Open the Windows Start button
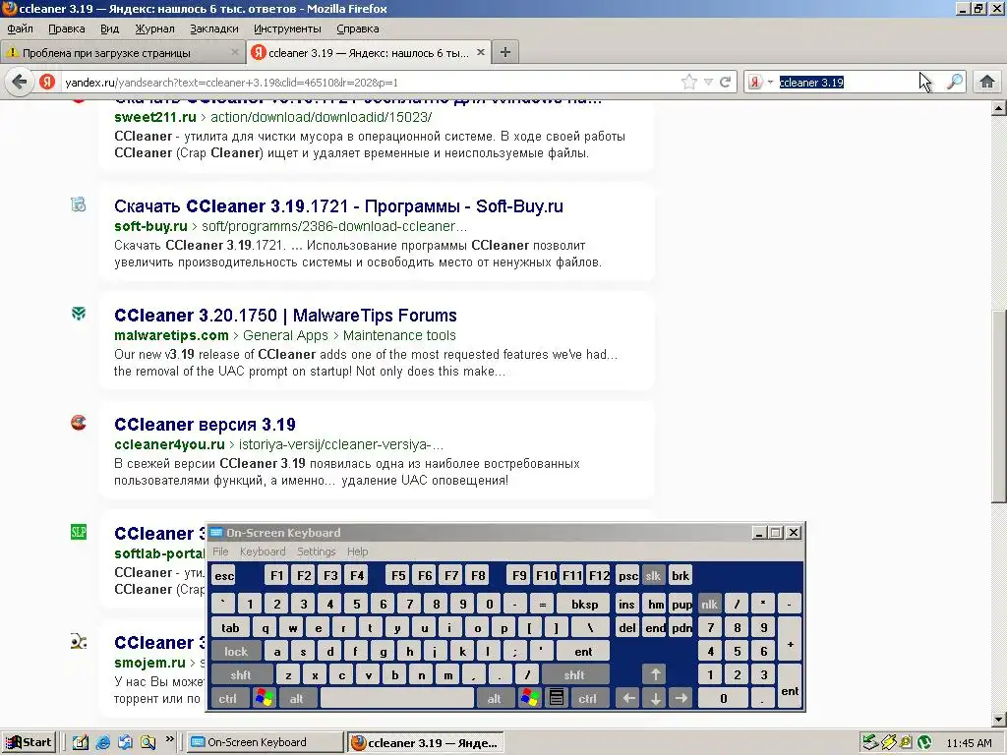This screenshot has height=755, width=1007. 29,742
